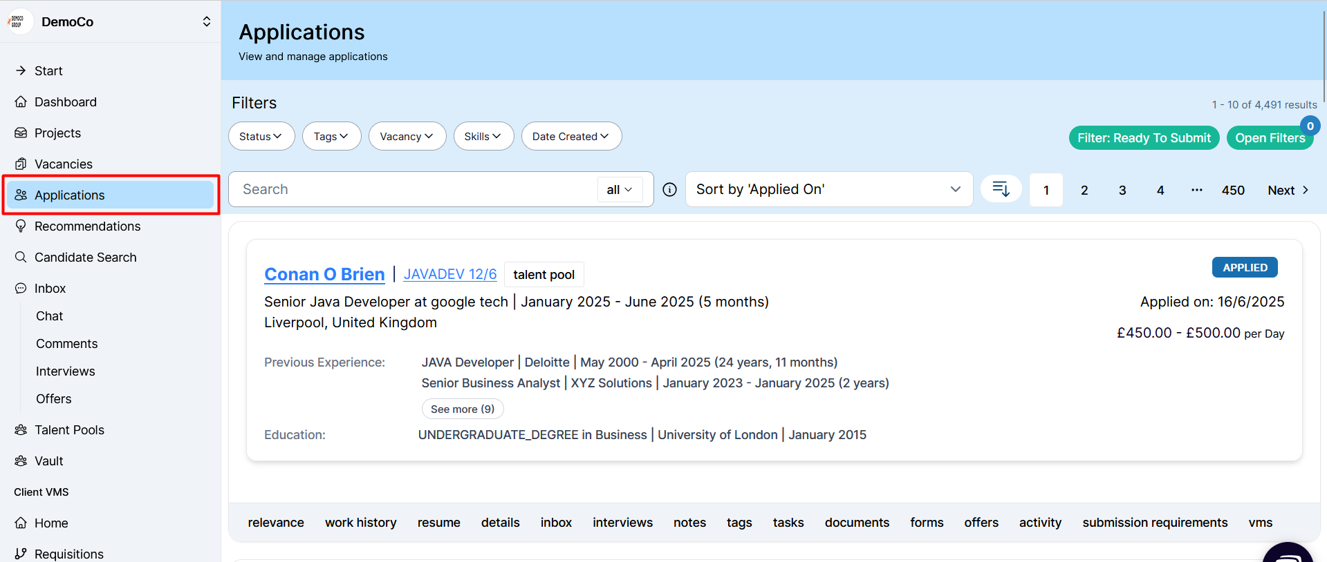Switch to the notes tab
The height and width of the screenshot is (562, 1327).
(689, 523)
